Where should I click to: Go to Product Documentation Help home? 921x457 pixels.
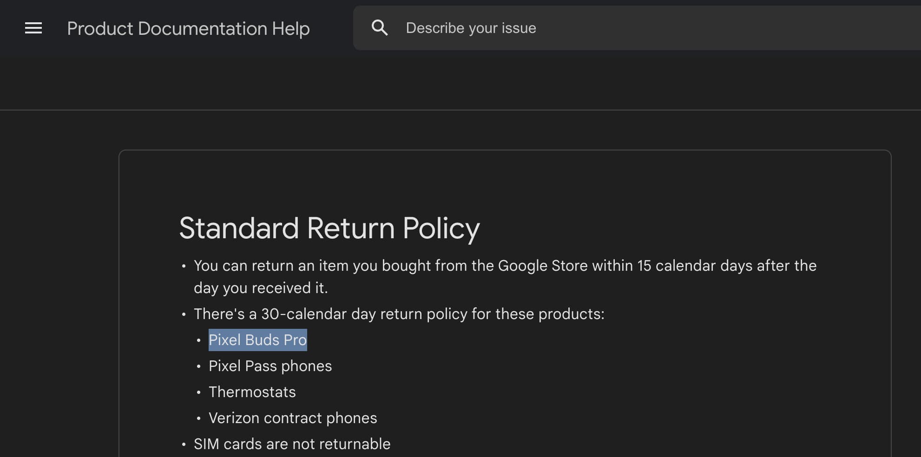(x=188, y=28)
